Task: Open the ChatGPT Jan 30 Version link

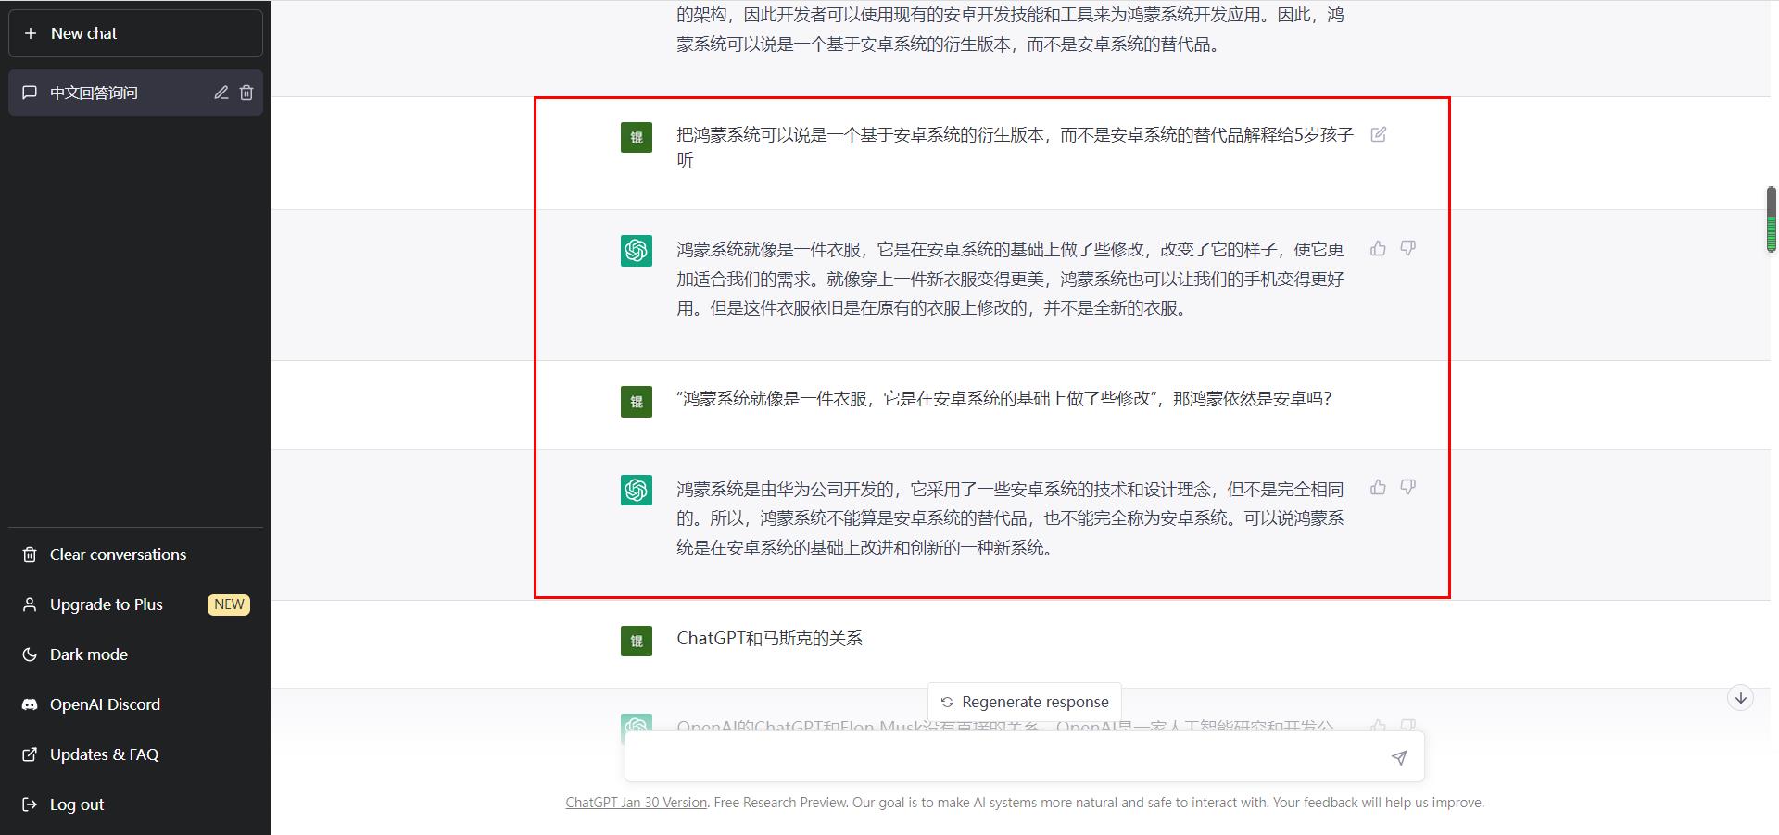Action: coord(636,803)
